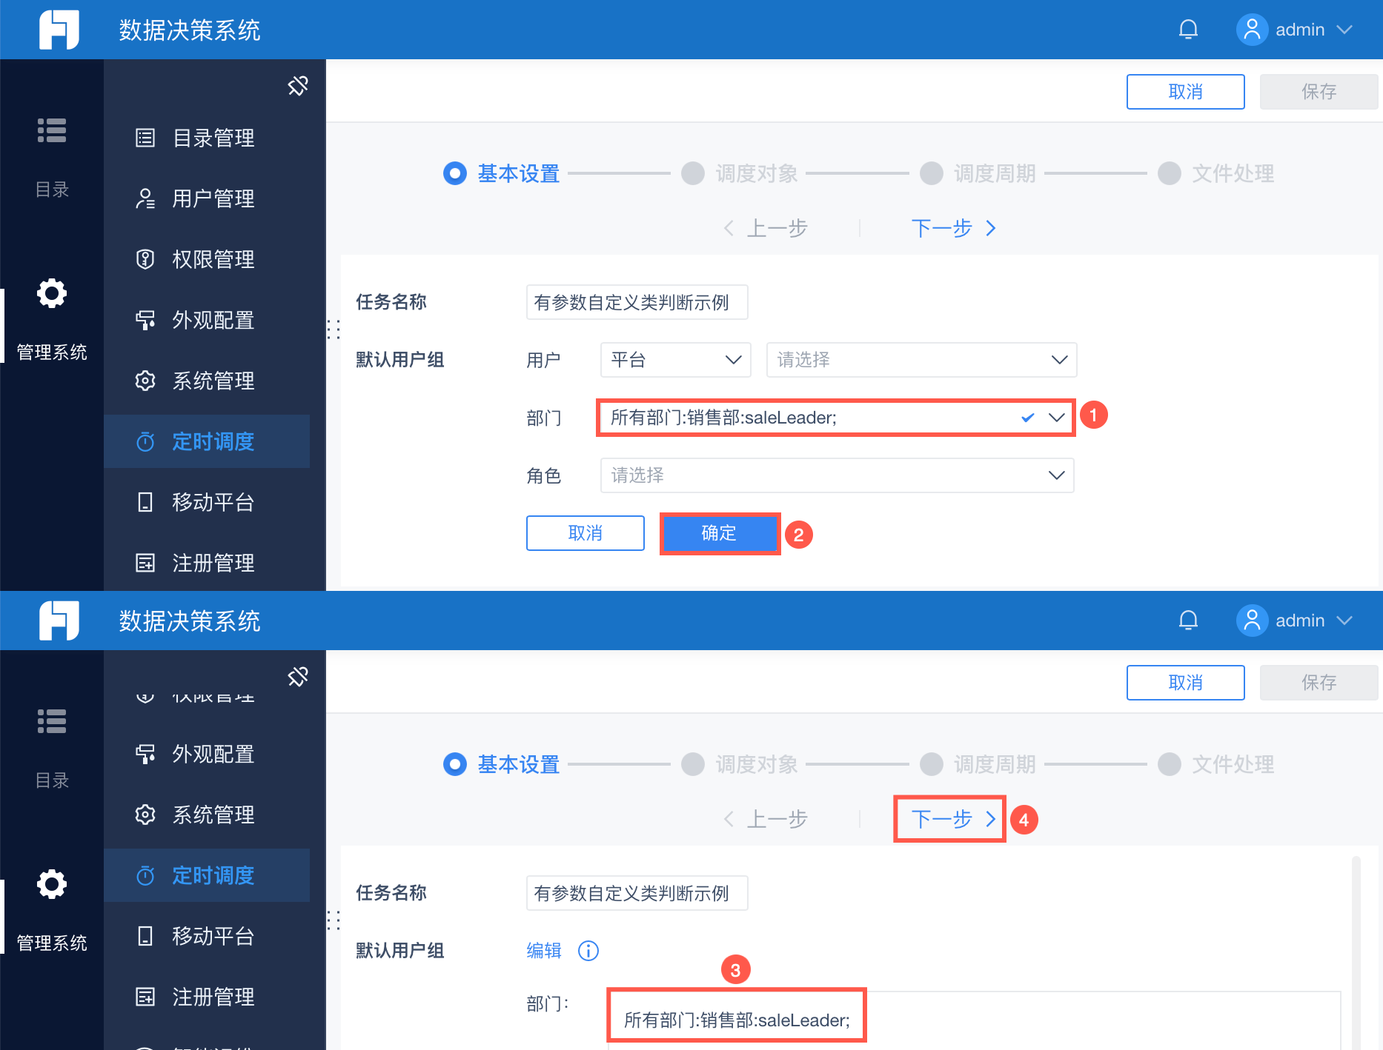
Task: Click the vertical scrollbar in lower form panel
Action: pos(1356,952)
